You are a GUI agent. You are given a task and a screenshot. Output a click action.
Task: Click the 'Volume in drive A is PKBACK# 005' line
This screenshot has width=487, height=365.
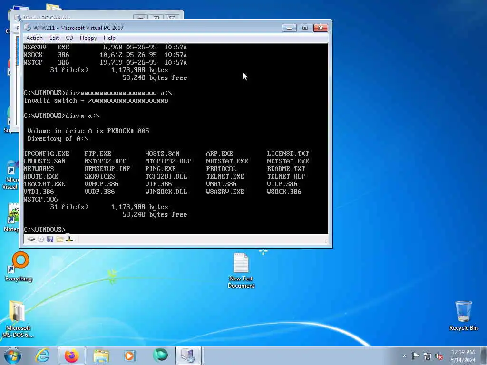pos(88,131)
